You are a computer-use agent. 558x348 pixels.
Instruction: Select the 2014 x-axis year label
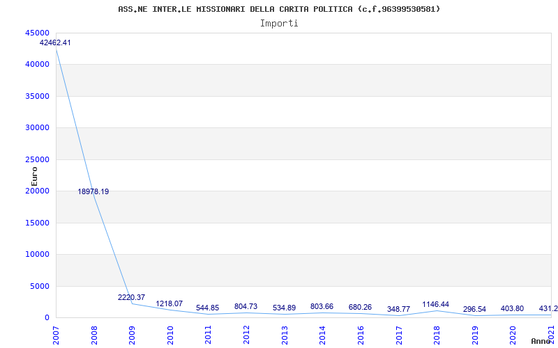point(322,335)
